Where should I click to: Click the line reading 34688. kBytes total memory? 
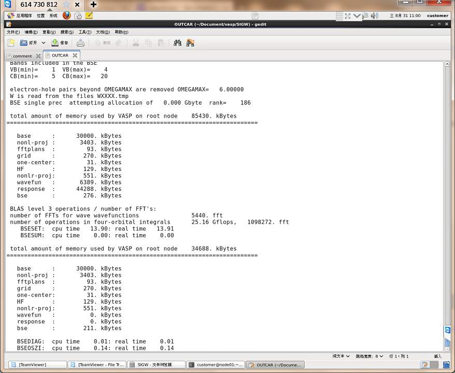pos(123,249)
